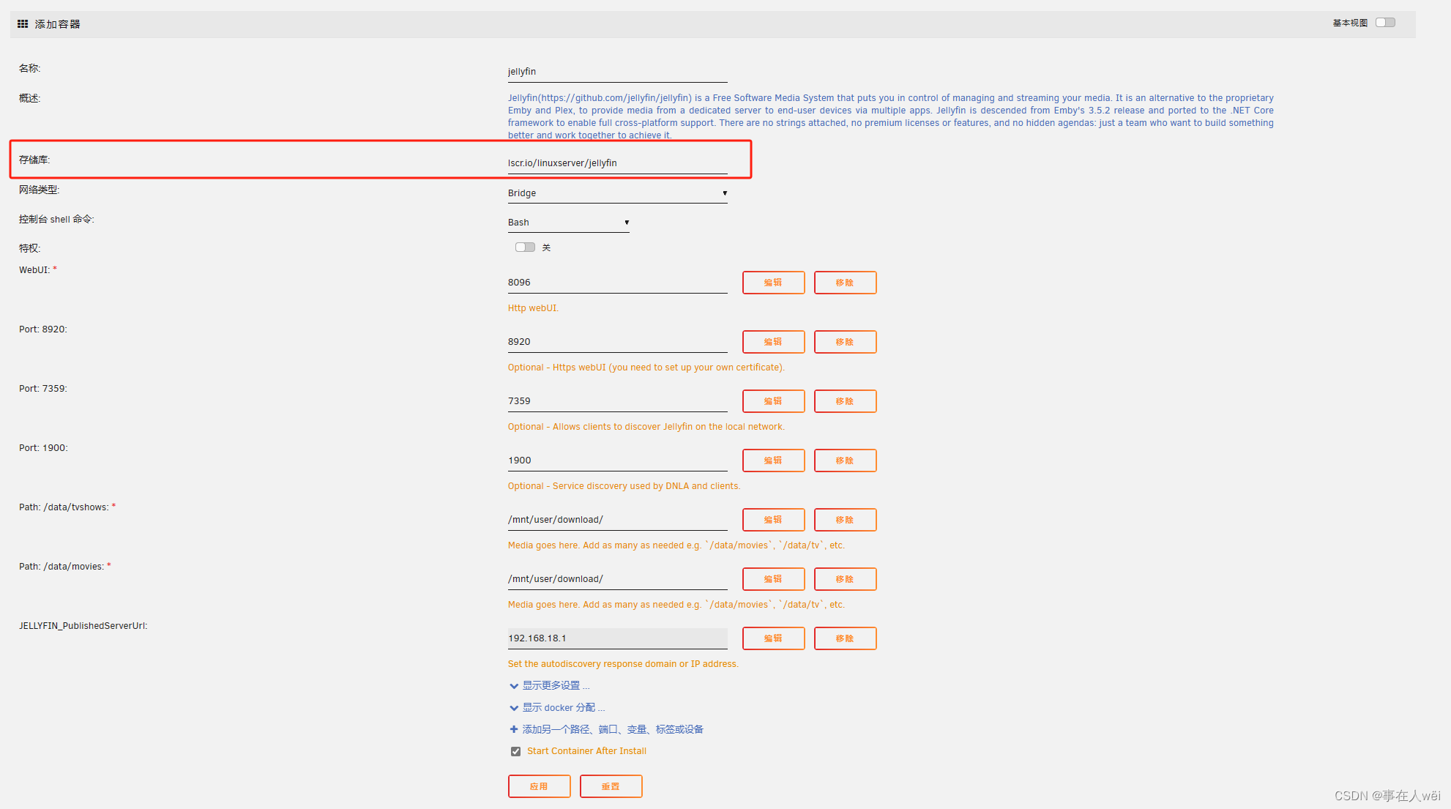The width and height of the screenshot is (1451, 809).
Task: Open the Bridge network type dropdown
Action: pyautogui.click(x=617, y=193)
